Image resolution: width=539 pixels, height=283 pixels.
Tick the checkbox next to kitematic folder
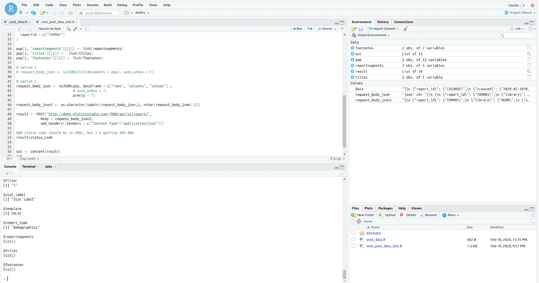tap(353, 233)
